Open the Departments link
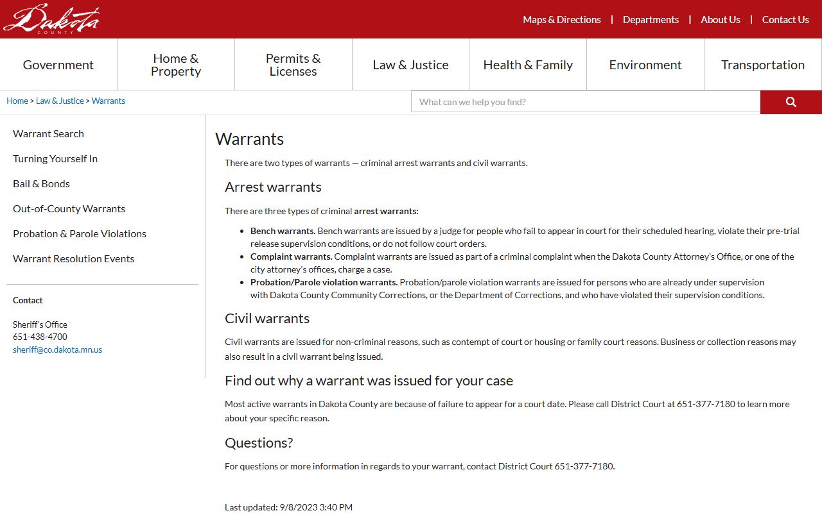This screenshot has width=822, height=513. [x=651, y=20]
